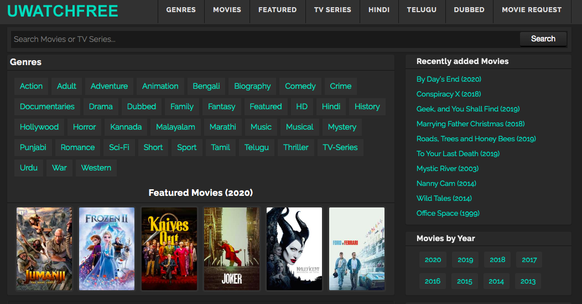Select the Knives Out movie poster

[169, 248]
